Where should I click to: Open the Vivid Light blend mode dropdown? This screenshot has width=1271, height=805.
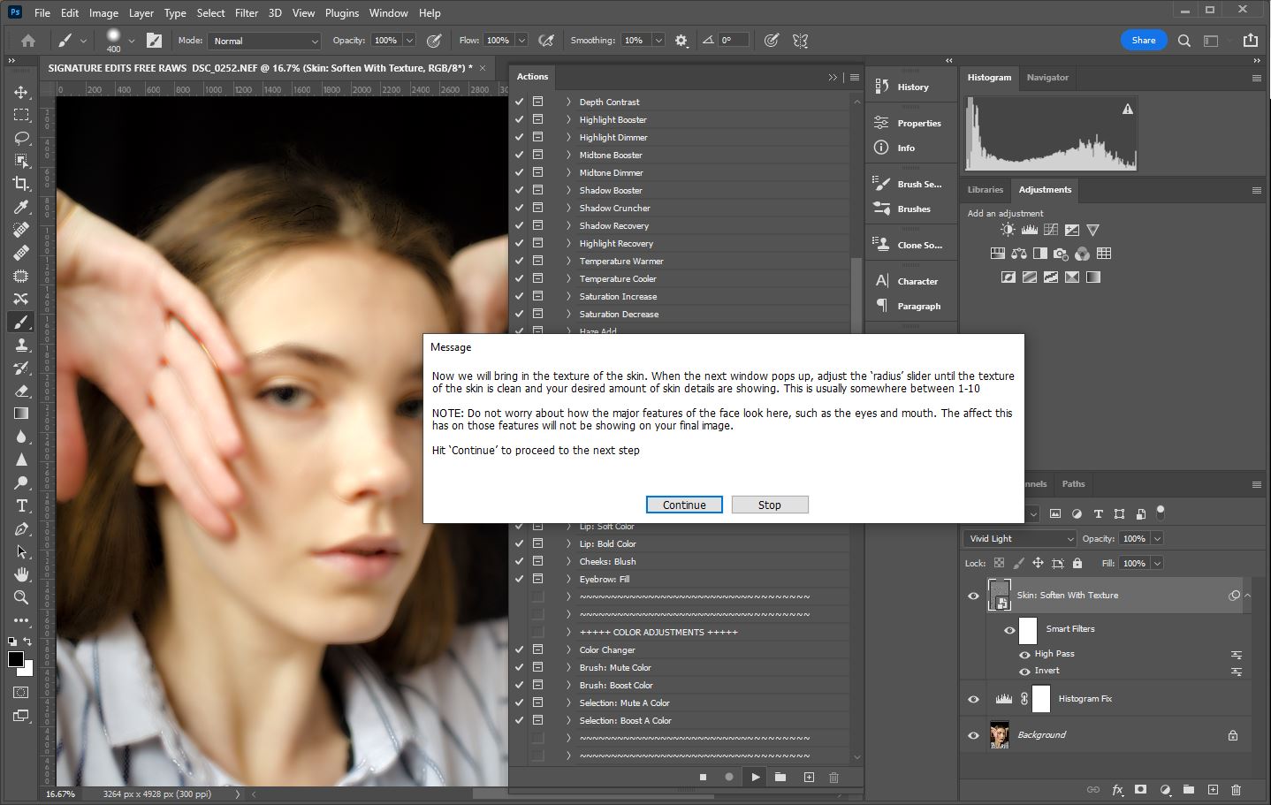1019,538
